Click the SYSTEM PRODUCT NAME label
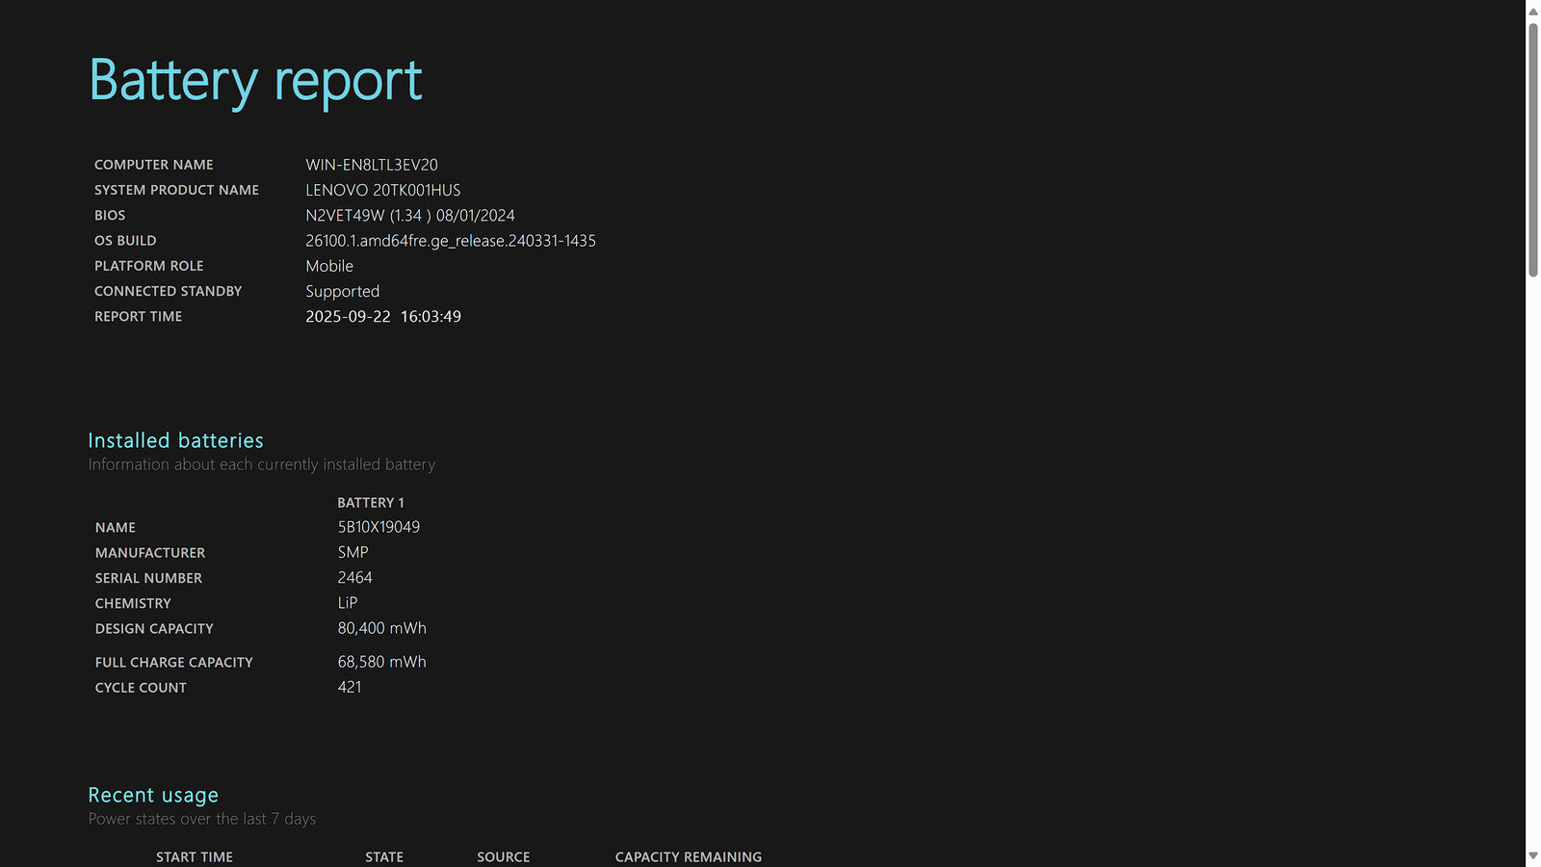 176,190
